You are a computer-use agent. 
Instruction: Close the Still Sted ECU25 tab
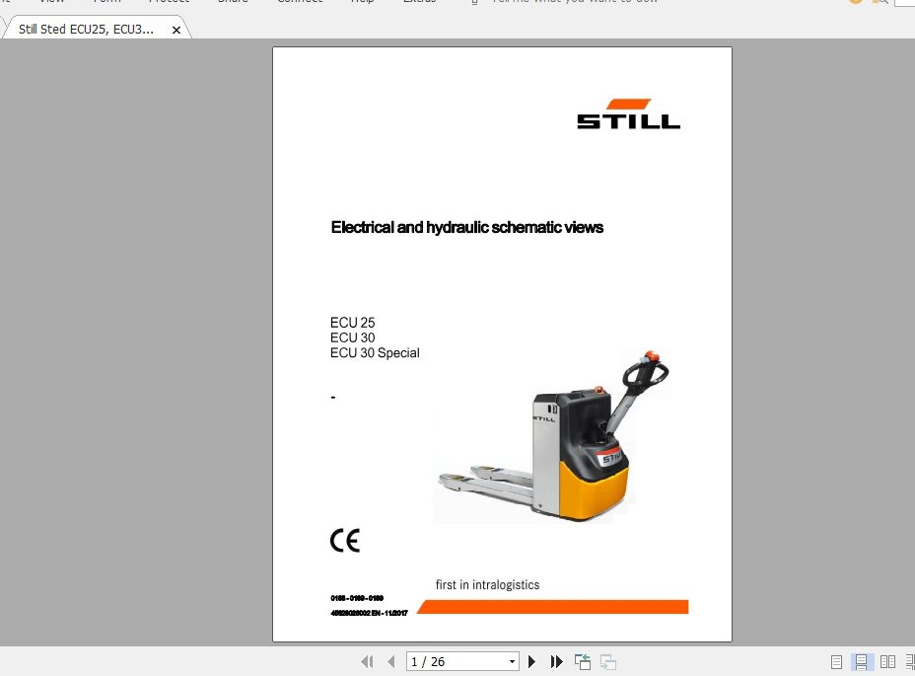point(176,30)
